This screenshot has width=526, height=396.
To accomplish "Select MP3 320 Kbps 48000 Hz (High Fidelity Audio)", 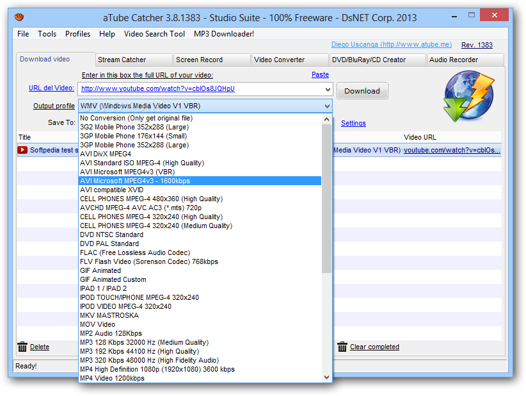I will coord(200,360).
